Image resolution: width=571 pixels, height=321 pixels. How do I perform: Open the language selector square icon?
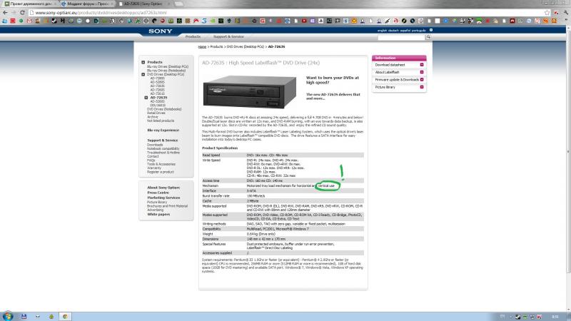431,30
